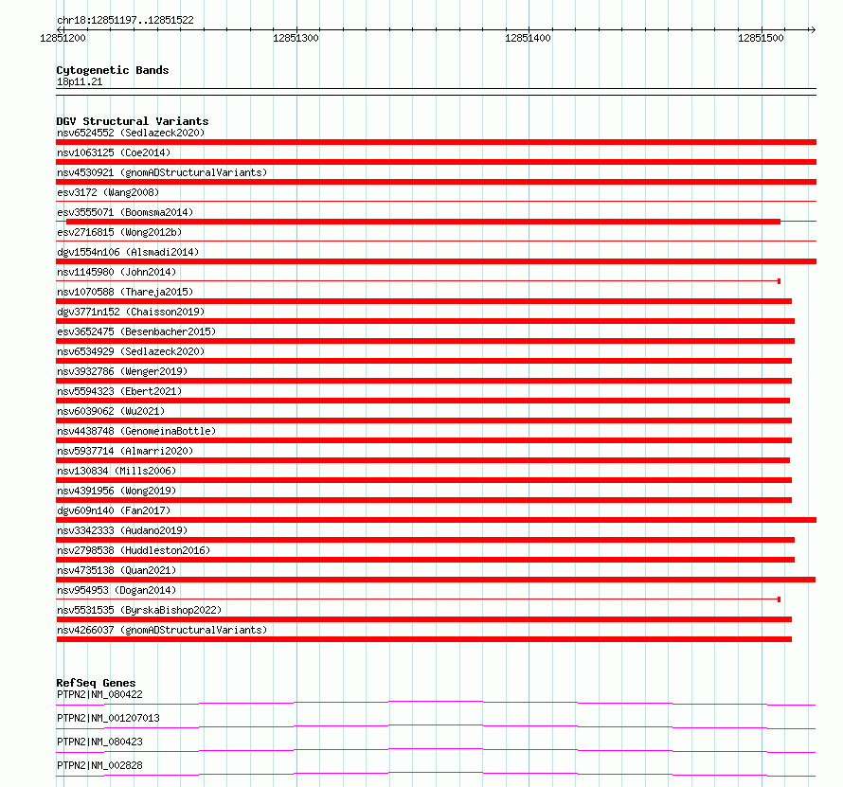Select the DGV Structural Variants track title

point(133,121)
